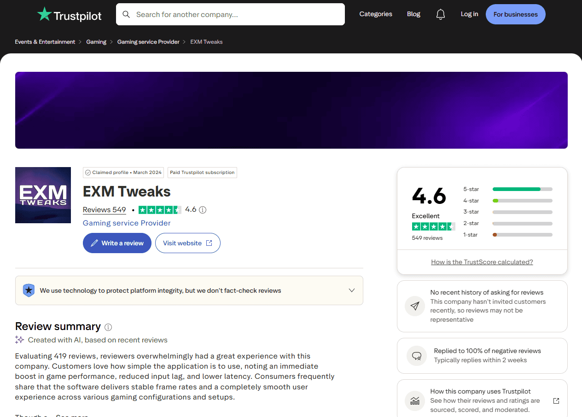Click the Claimed profile badge

(123, 173)
